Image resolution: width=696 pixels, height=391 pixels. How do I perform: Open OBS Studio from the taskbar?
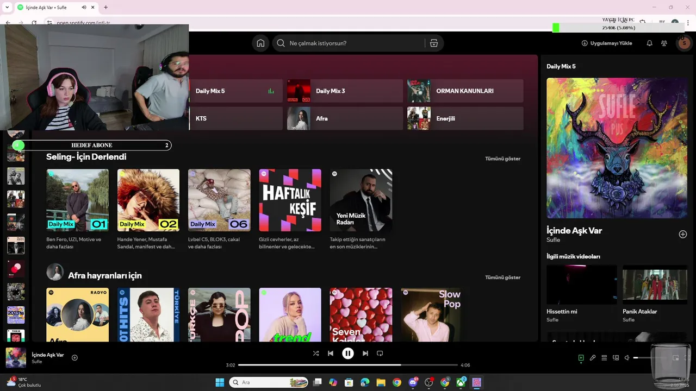click(429, 382)
